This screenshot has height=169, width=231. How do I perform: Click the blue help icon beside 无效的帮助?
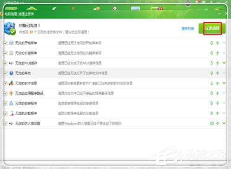coord(11,73)
